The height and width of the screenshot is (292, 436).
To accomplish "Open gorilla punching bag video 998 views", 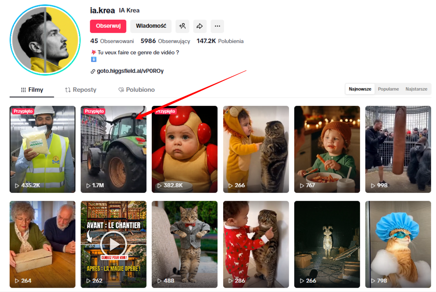I will click(398, 149).
